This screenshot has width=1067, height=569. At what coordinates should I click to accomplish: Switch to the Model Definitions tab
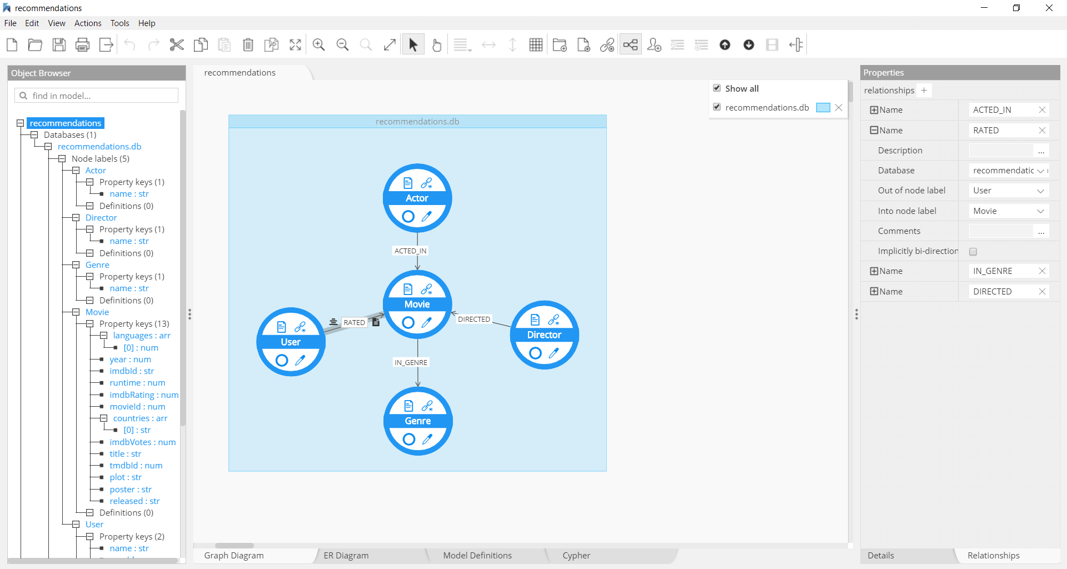pyautogui.click(x=477, y=556)
